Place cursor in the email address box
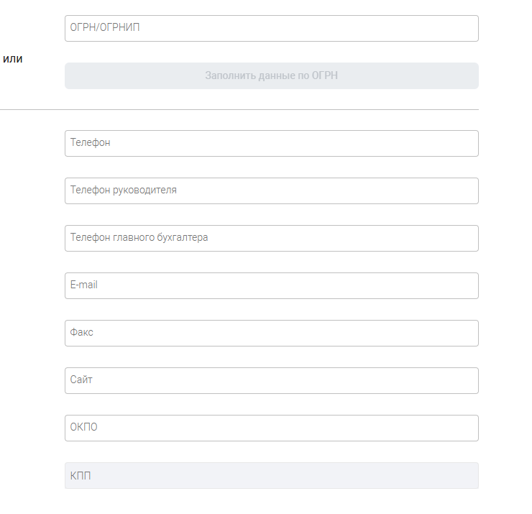Image resolution: width=532 pixels, height=514 pixels. click(271, 285)
